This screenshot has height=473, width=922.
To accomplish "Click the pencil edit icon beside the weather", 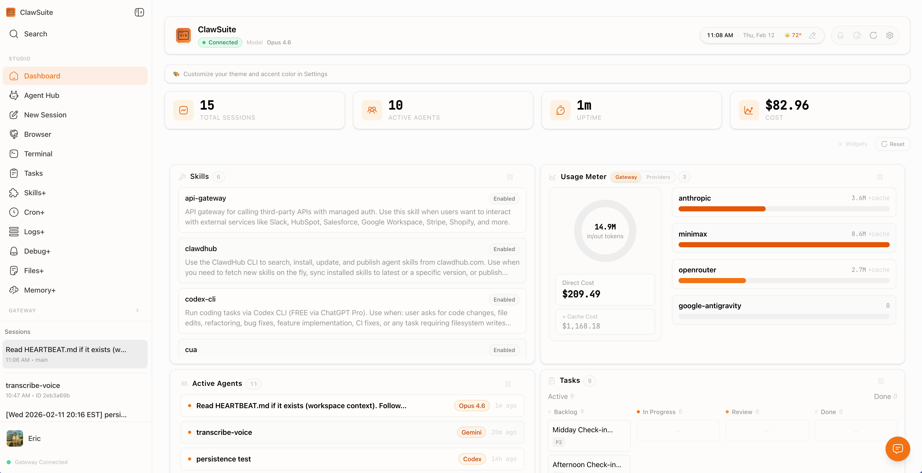I will 813,35.
